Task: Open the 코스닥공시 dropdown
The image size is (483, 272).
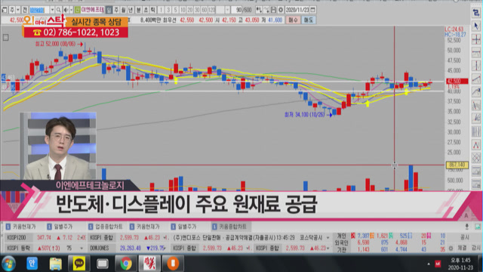Action: [x=328, y=238]
